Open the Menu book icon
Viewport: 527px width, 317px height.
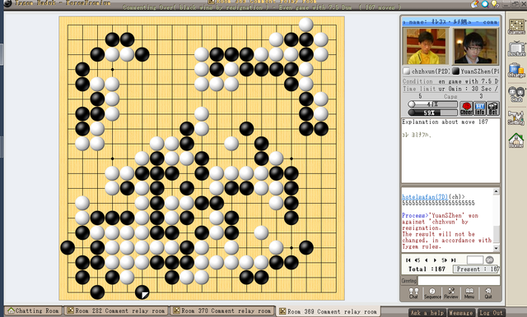(469, 293)
